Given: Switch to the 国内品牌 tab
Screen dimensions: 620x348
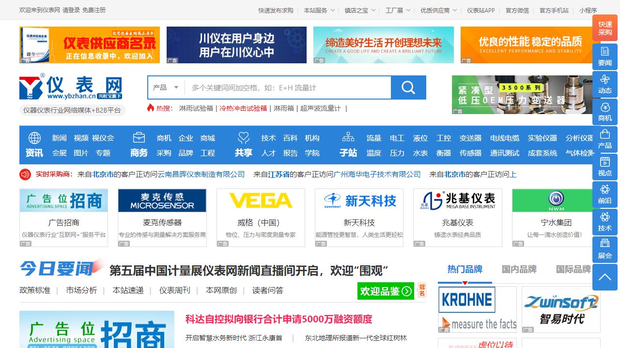Looking at the screenshot, I should [519, 269].
